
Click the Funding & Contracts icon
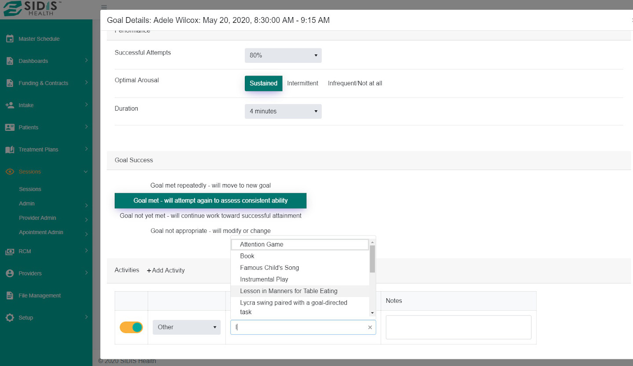click(x=10, y=83)
